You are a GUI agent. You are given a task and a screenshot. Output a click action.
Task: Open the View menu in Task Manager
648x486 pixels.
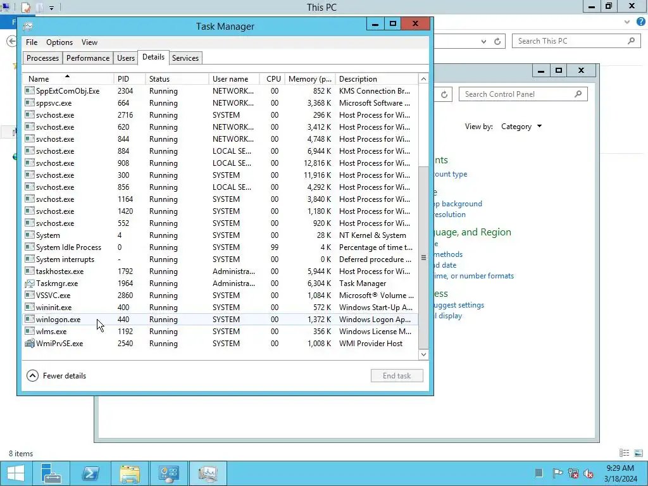(x=89, y=42)
